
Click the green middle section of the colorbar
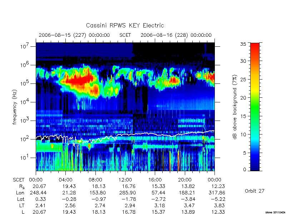[x=255, y=107]
